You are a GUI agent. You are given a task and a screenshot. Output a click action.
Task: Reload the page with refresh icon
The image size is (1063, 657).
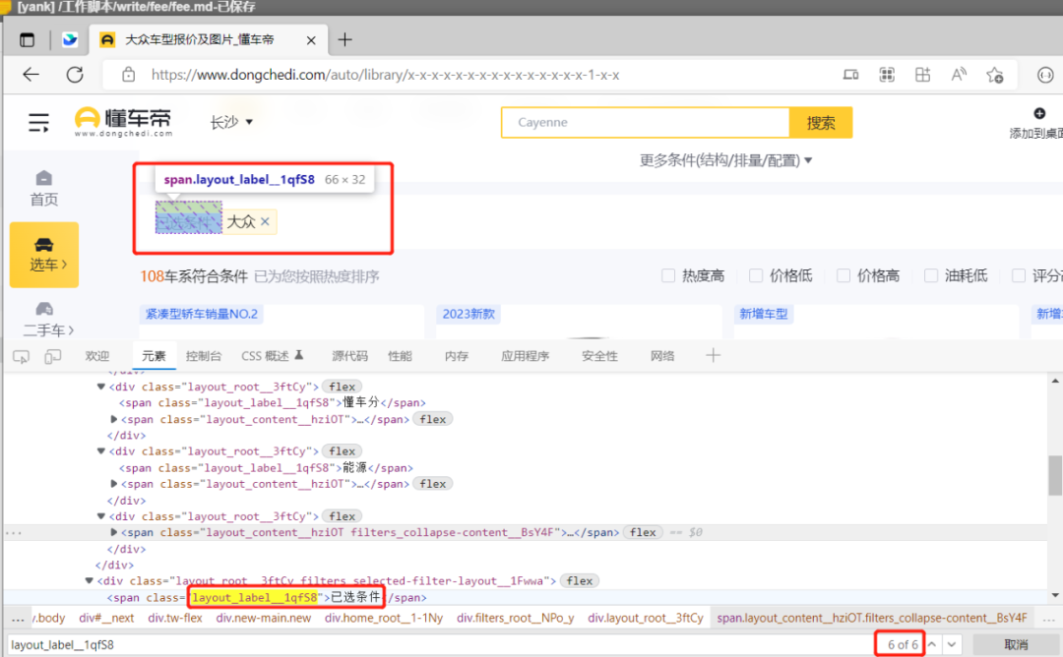click(75, 75)
